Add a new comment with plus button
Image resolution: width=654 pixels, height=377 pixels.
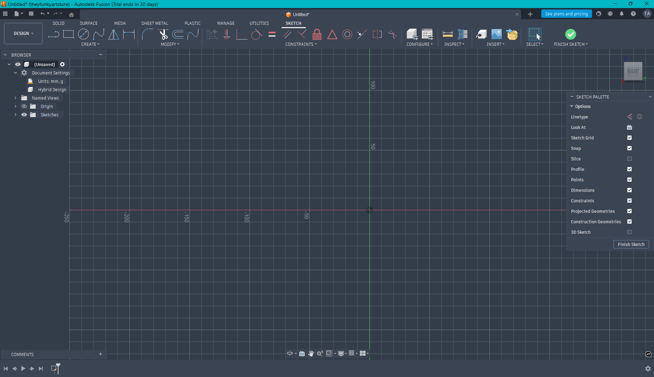coord(100,354)
